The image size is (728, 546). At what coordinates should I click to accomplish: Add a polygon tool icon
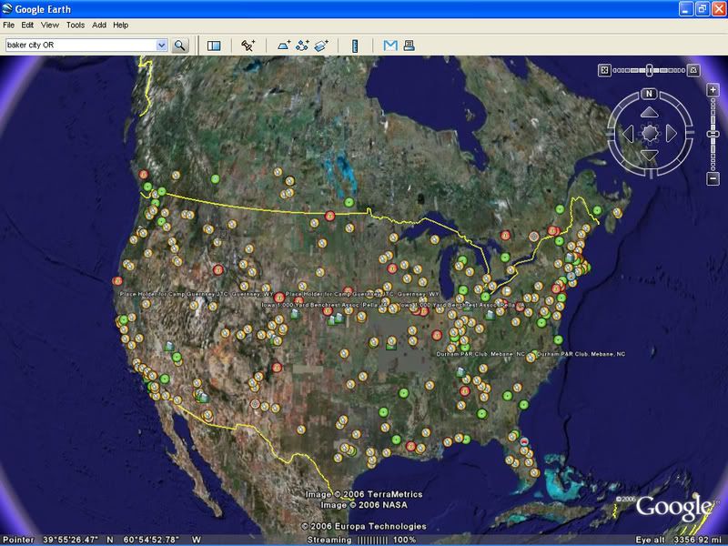point(284,45)
